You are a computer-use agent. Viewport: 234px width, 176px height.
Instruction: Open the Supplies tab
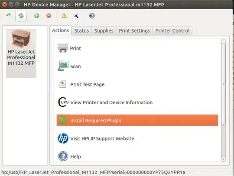tap(104, 31)
